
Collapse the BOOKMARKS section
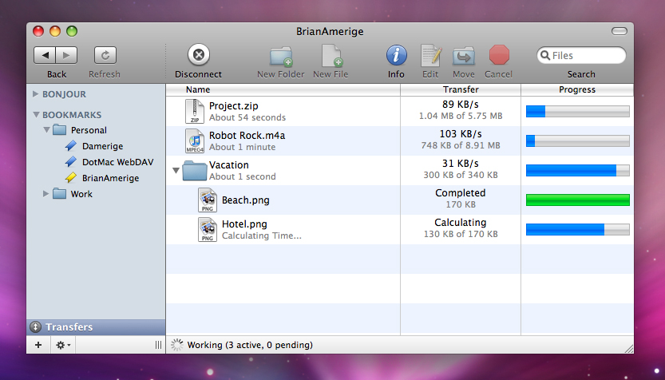click(36, 114)
